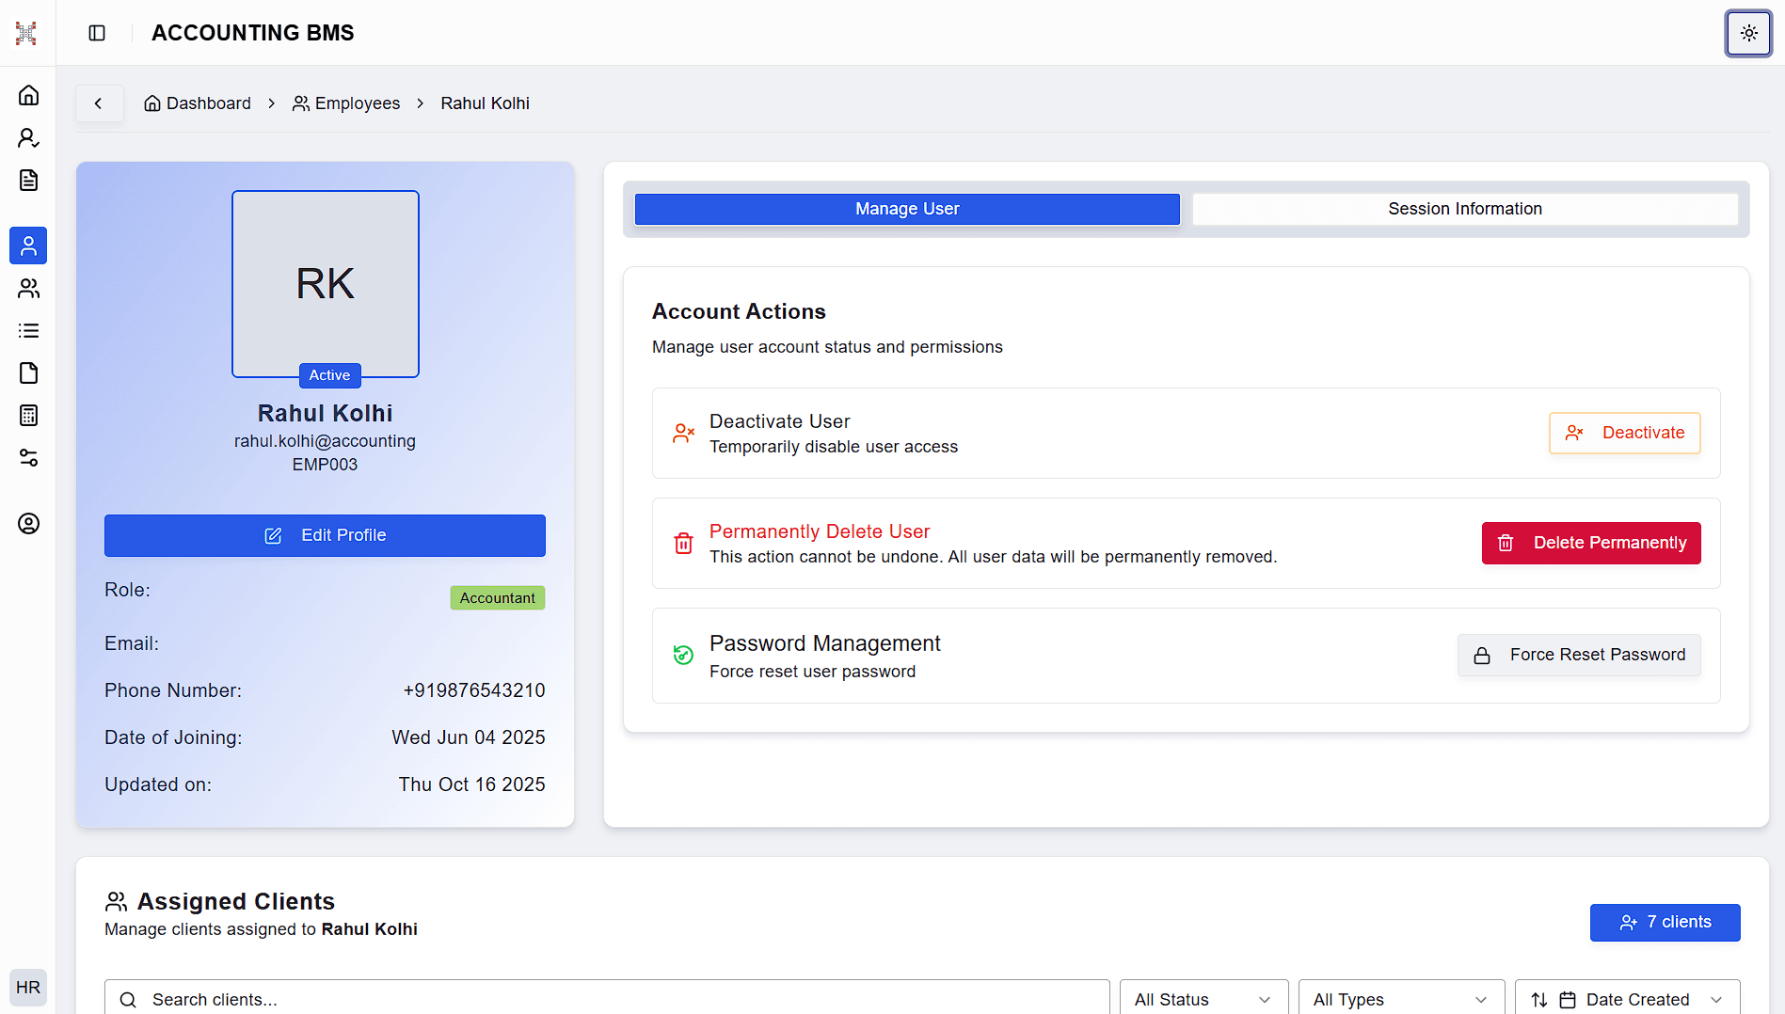Click the filters/settings sliders icon in sidebar

(x=28, y=458)
